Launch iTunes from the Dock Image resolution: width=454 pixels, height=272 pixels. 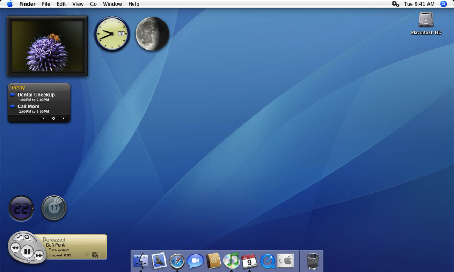pyautogui.click(x=231, y=261)
